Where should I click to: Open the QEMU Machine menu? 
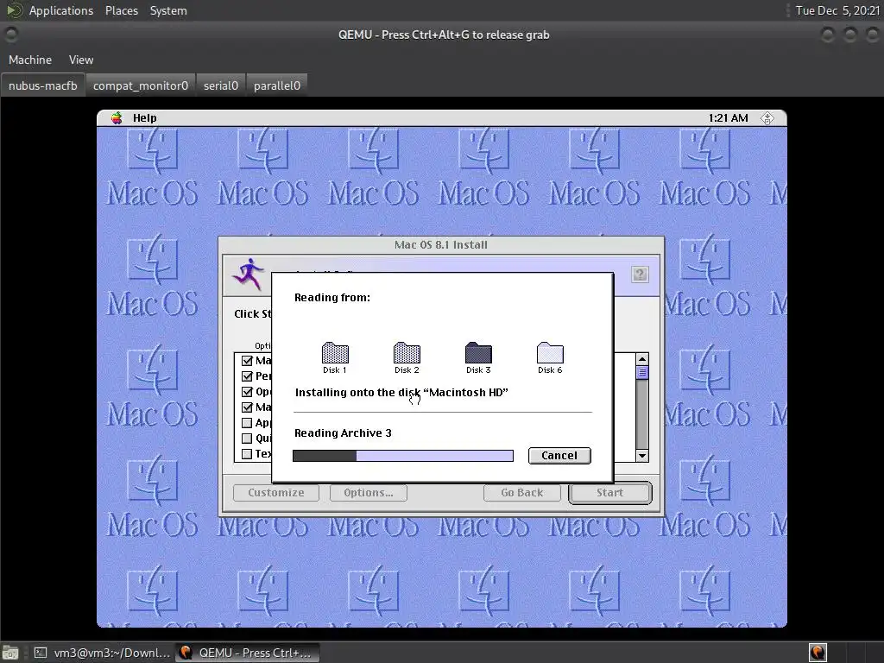point(30,60)
